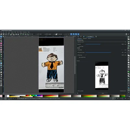Enable Invert image checkbox

tap(78, 46)
